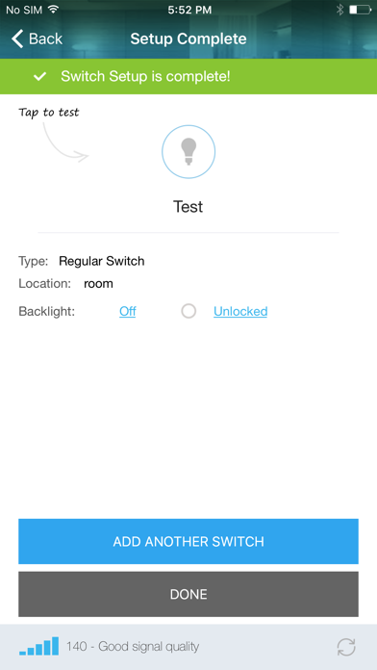The width and height of the screenshot is (377, 670).
Task: Tap 140 - Good signal quality text
Action: [x=133, y=647]
